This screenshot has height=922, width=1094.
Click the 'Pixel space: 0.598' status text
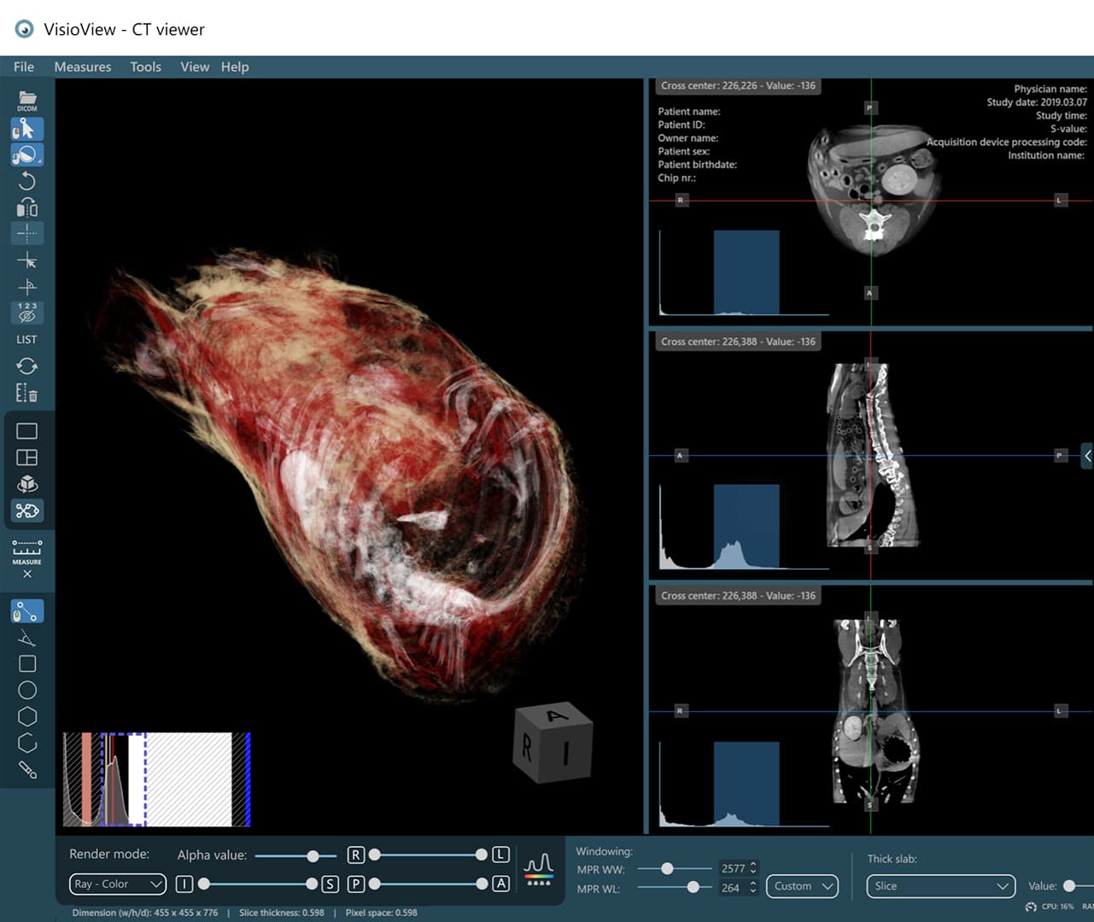click(381, 913)
